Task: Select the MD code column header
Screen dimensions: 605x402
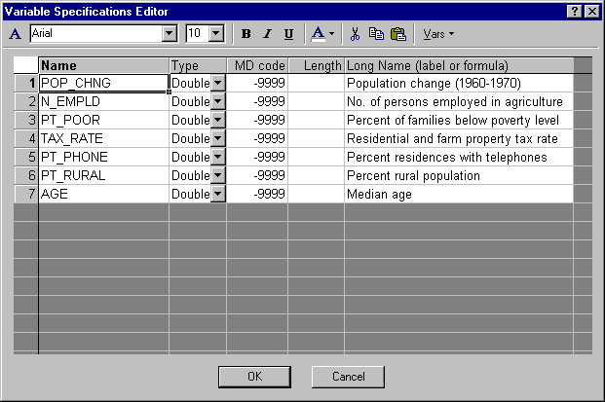Action: pos(257,65)
